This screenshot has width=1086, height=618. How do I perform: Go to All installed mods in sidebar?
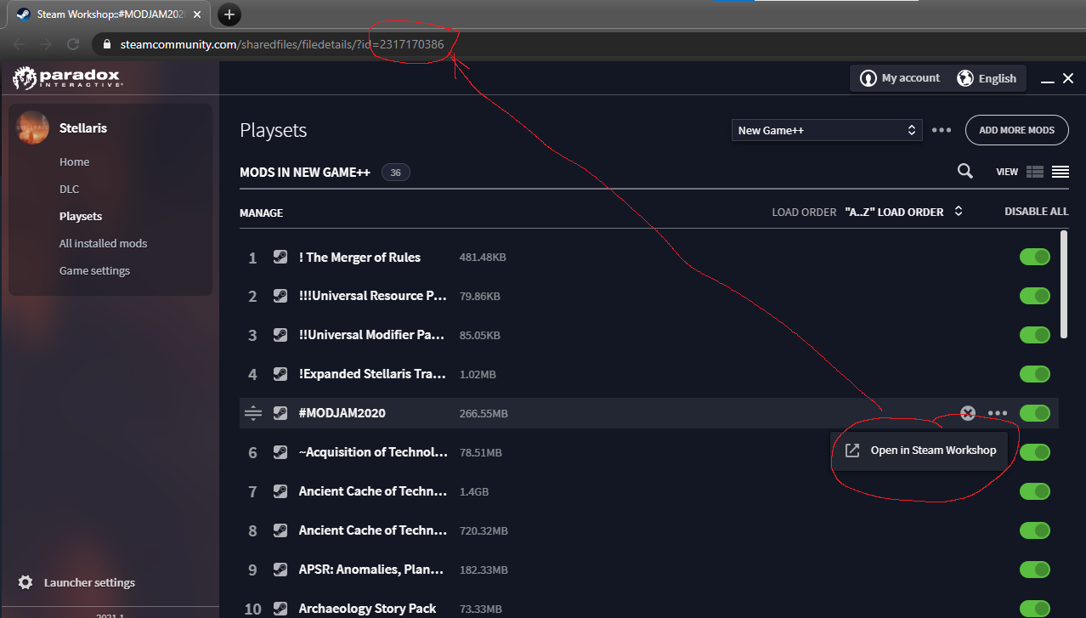click(103, 243)
